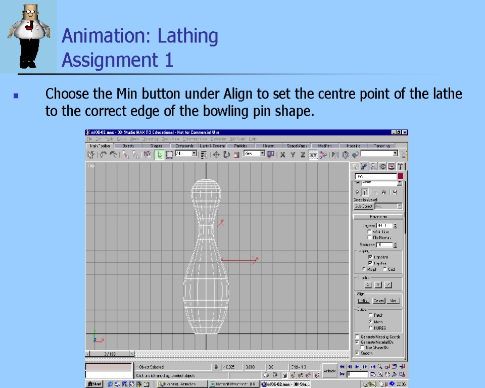The height and width of the screenshot is (388, 485).
Task: Expand the named selection sets dropdown
Action: point(395,154)
